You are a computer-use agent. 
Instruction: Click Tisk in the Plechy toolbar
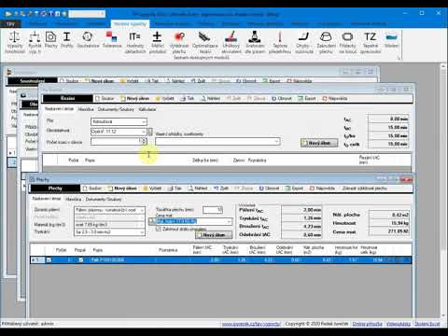[175, 189]
